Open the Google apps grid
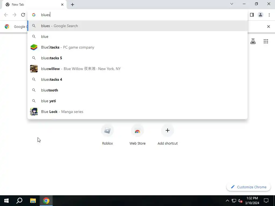275x206 pixels. [x=266, y=41]
